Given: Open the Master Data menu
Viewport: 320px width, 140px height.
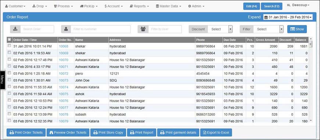Looking at the screenshot, I should pyautogui.click(x=168, y=6).
